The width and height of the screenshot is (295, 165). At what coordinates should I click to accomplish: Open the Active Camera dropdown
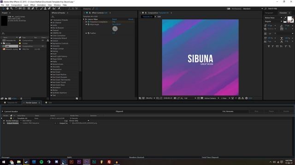(212, 98)
